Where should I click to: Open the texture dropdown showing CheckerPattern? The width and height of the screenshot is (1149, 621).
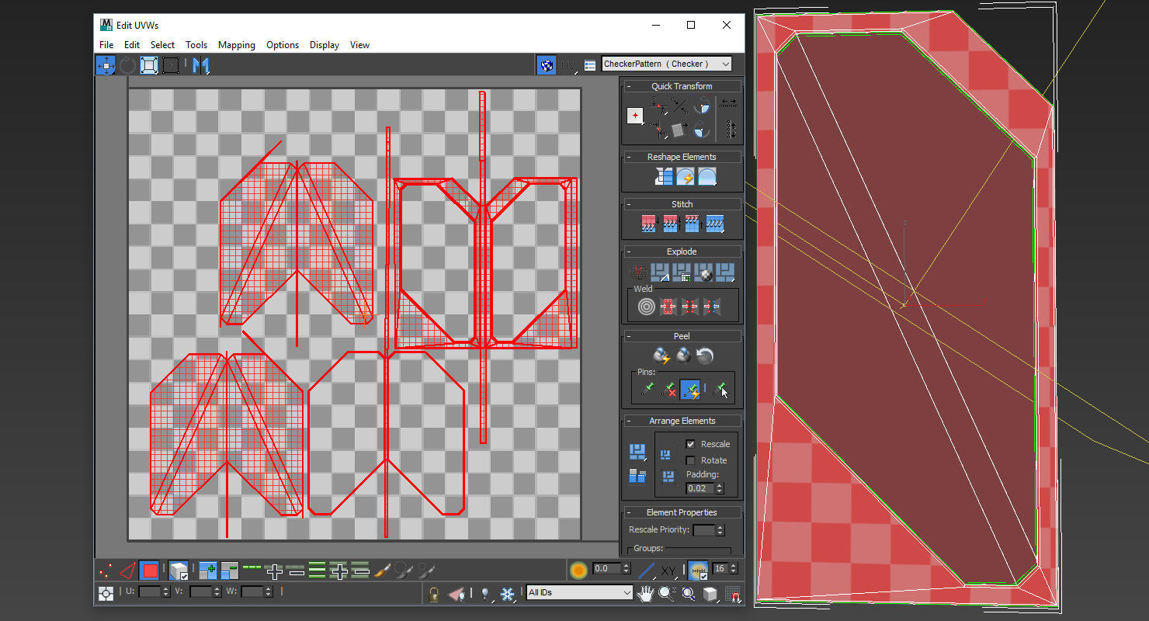pyautogui.click(x=667, y=64)
